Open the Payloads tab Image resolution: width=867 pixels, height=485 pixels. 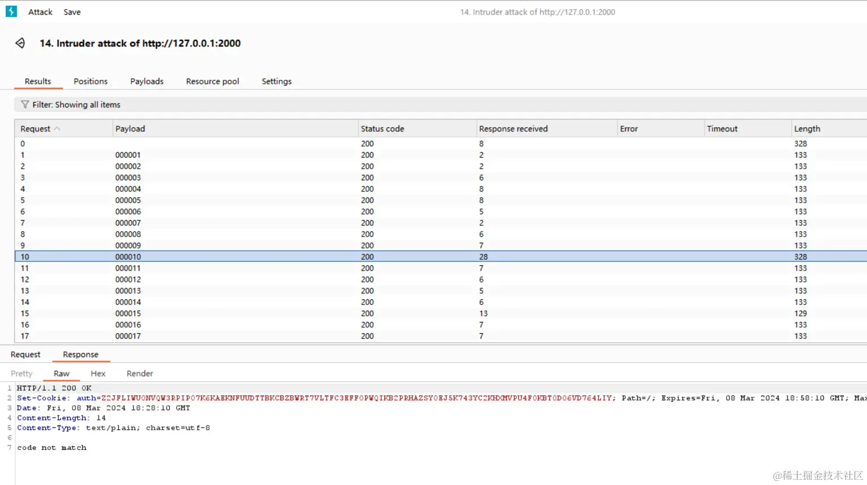click(x=147, y=81)
